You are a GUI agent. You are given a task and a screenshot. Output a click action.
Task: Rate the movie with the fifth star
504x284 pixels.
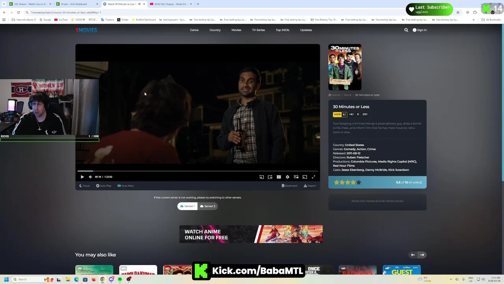[358, 182]
